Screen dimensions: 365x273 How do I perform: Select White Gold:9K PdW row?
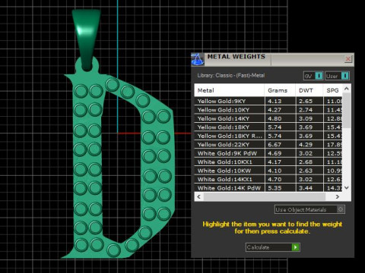(x=268, y=153)
